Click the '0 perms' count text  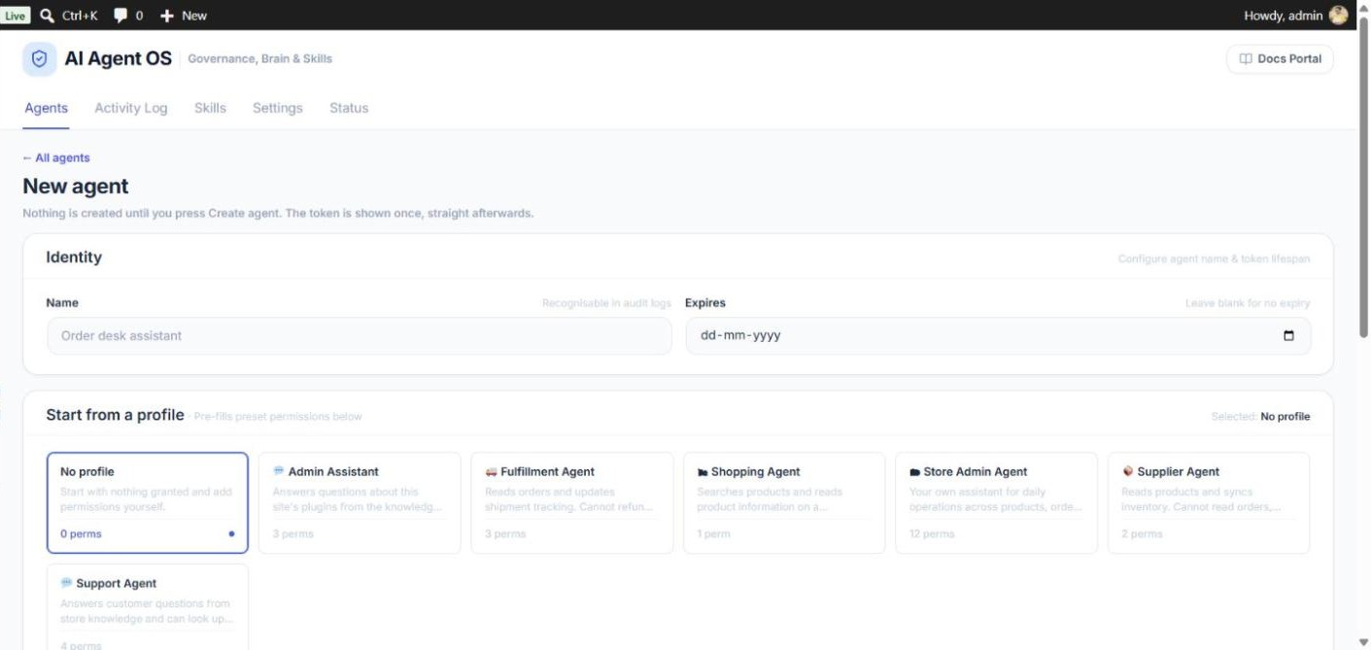click(81, 533)
